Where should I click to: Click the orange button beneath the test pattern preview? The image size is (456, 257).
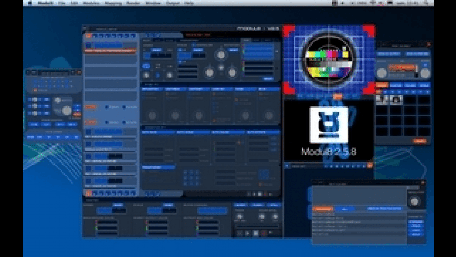338,97
